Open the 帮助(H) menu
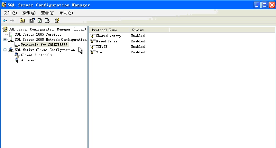This screenshot has height=148, width=276. pos(66,13)
